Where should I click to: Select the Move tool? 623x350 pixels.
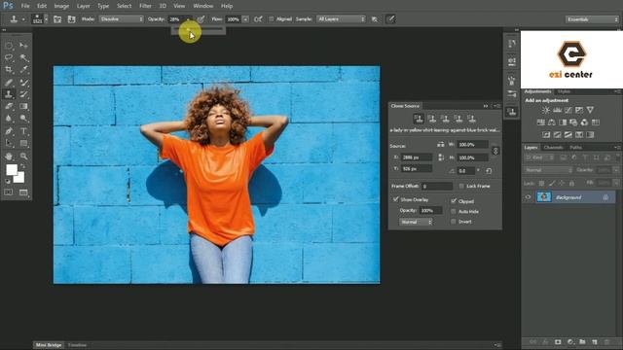pos(23,46)
